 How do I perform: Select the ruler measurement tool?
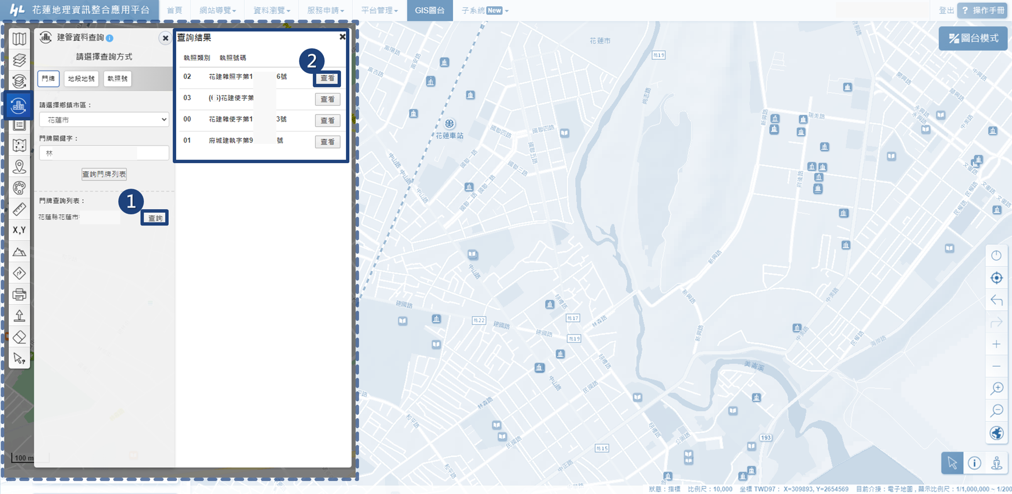coord(19,209)
